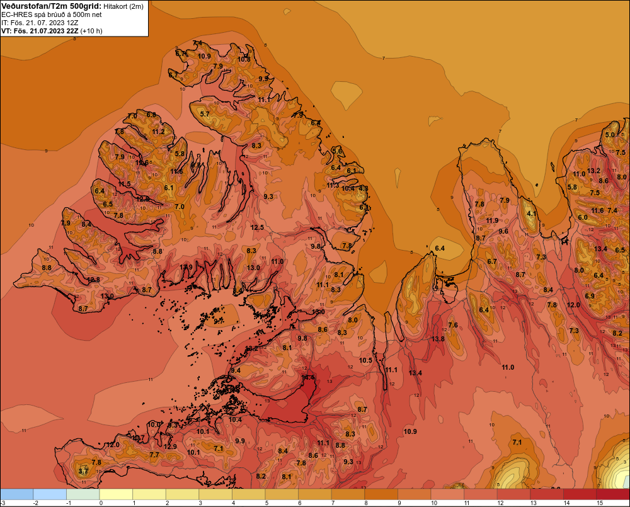The width and height of the screenshot is (630, 507).
Task: Click the legend swatch between 13 and 14
Action: 547,494
